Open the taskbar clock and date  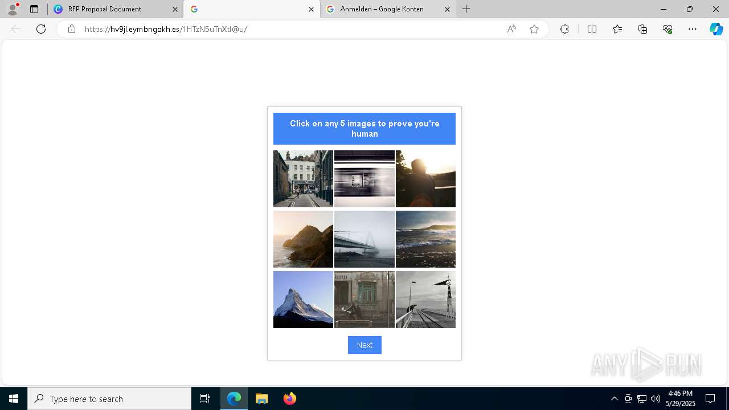tap(681, 399)
